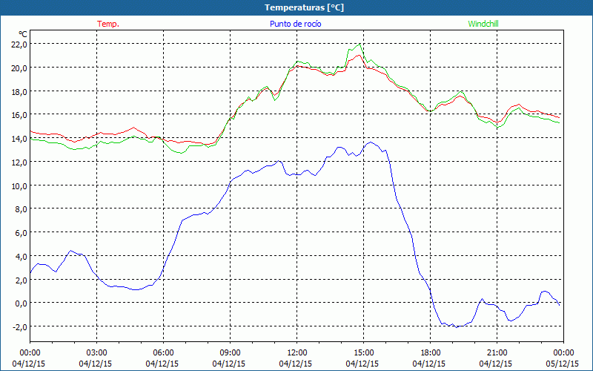Viewport: 593px width, 371px height.
Task: Click the 20,0 y-axis label
Action: pyautogui.click(x=20, y=68)
